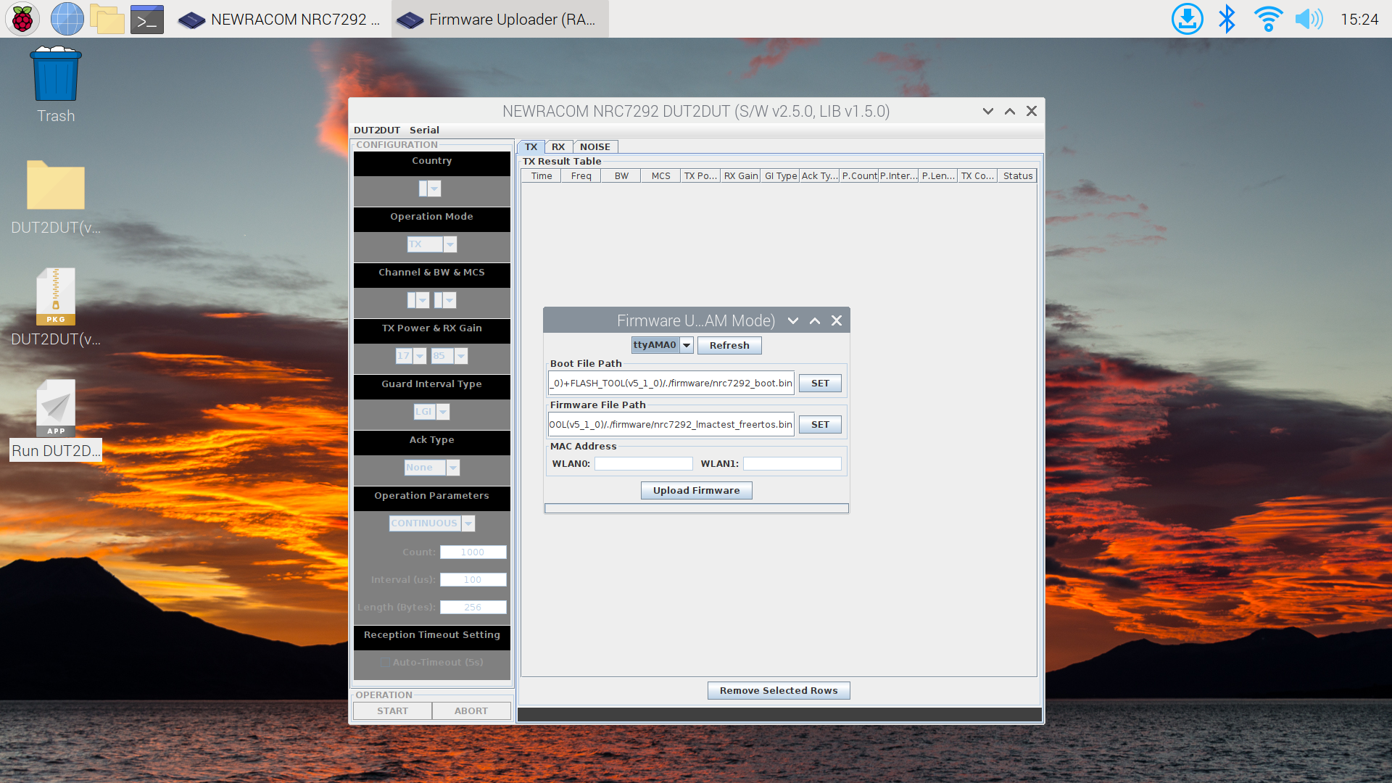The height and width of the screenshot is (783, 1392).
Task: Show the calendar from the clock
Action: (1359, 20)
